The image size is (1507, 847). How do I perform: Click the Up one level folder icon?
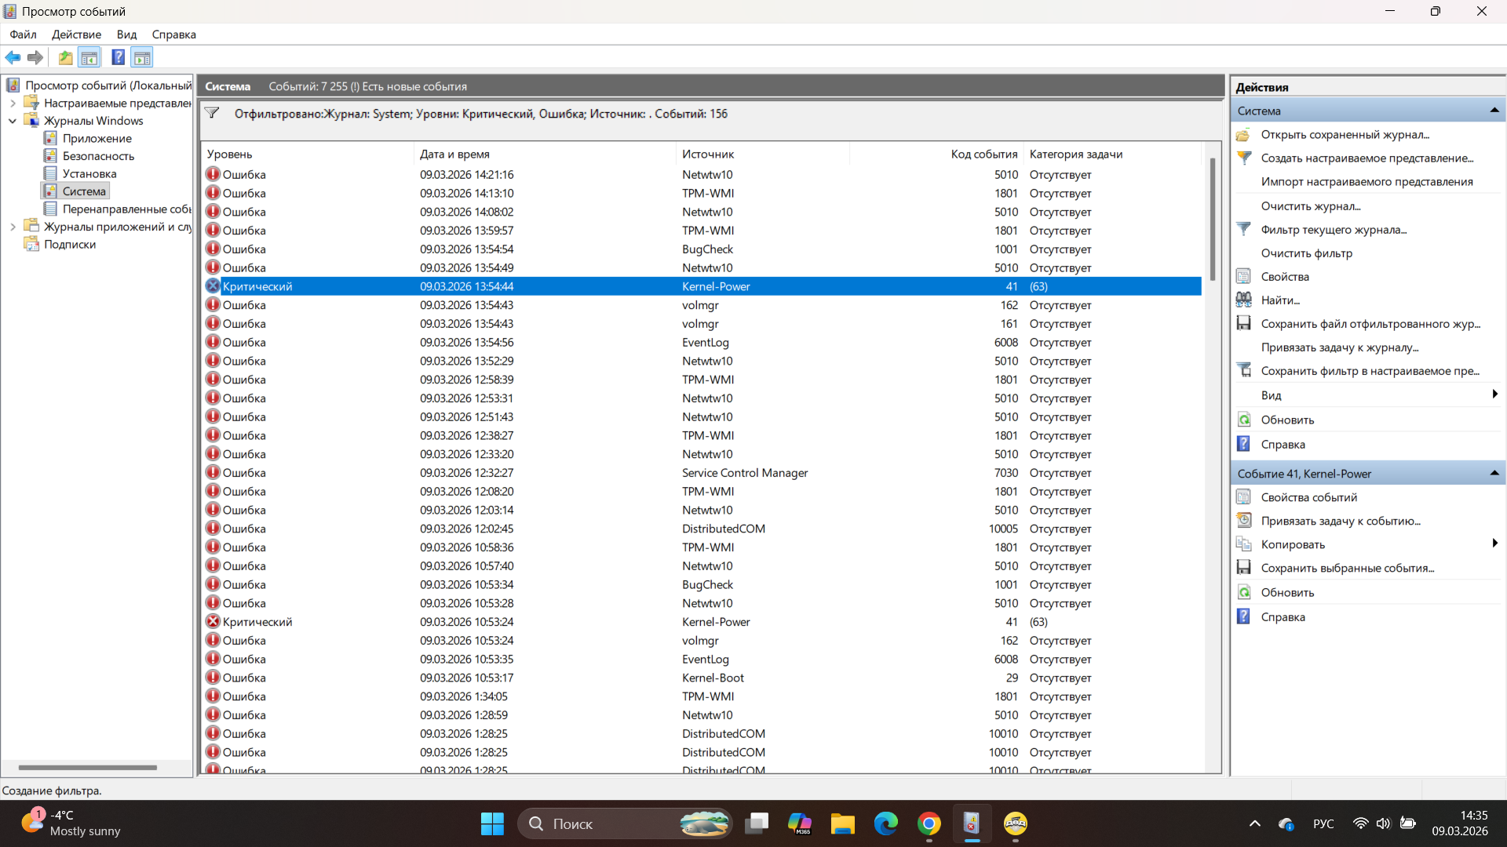tap(66, 57)
